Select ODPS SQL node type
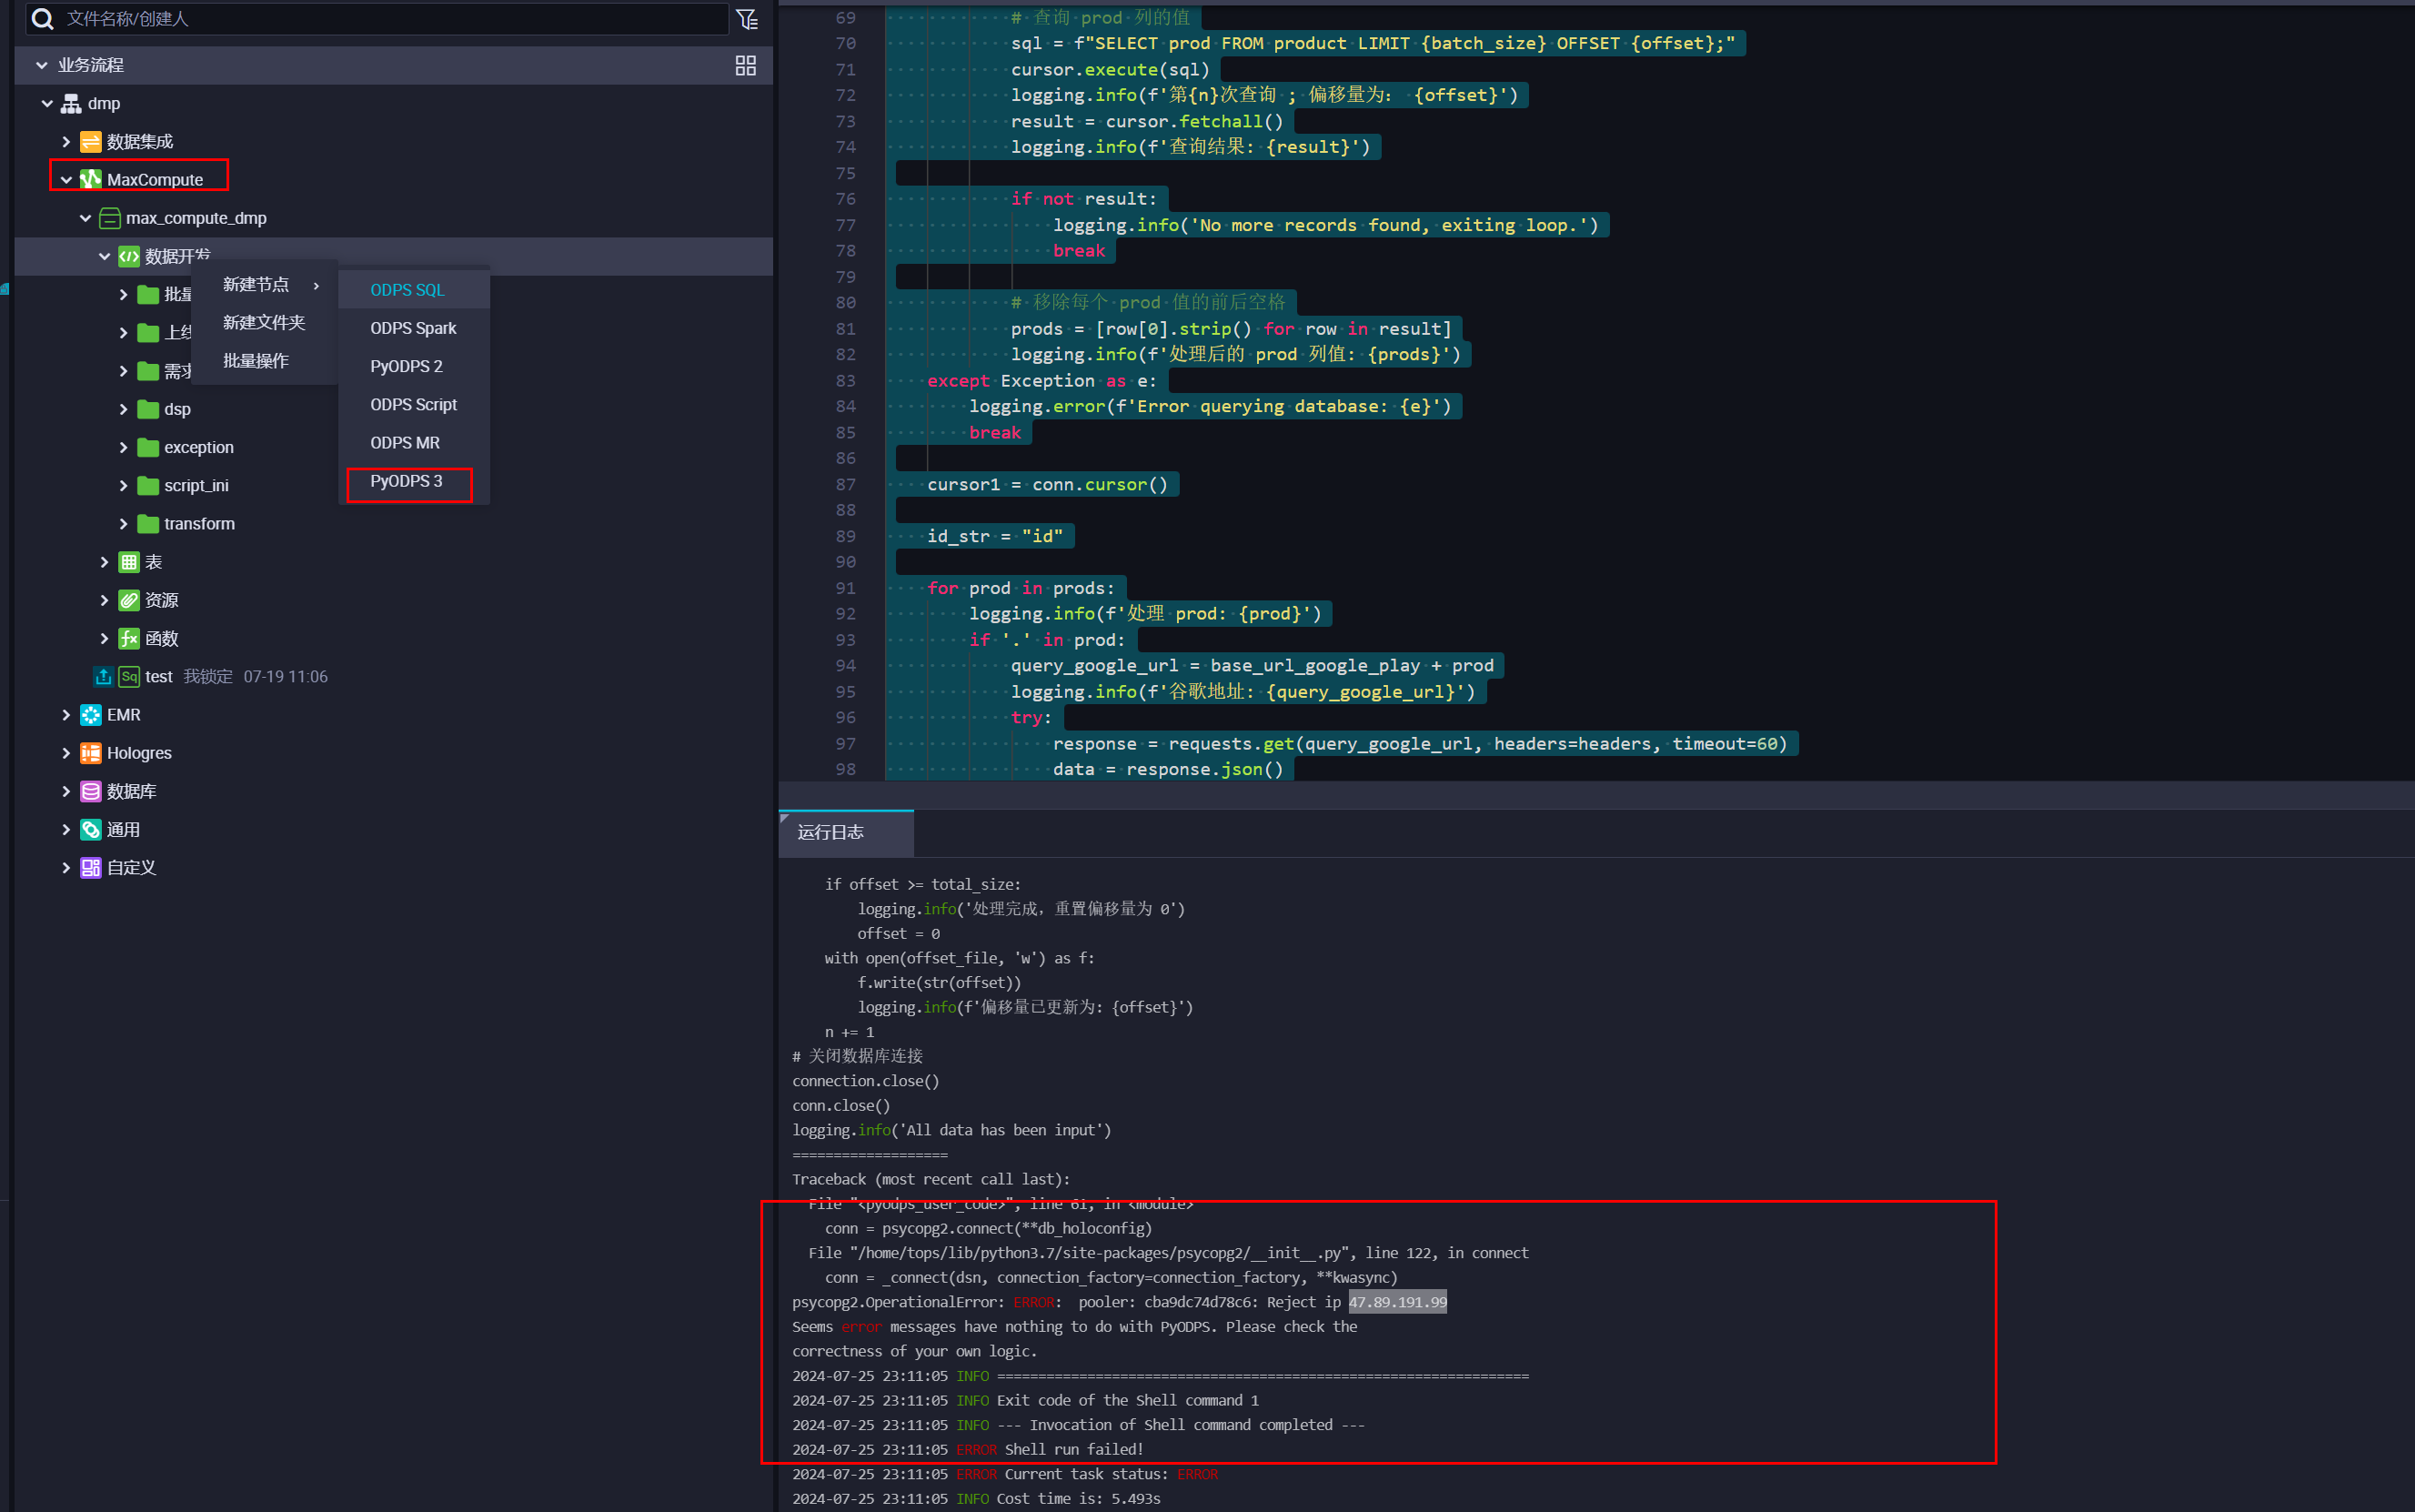Viewport: 2415px width, 1512px height. tap(414, 290)
